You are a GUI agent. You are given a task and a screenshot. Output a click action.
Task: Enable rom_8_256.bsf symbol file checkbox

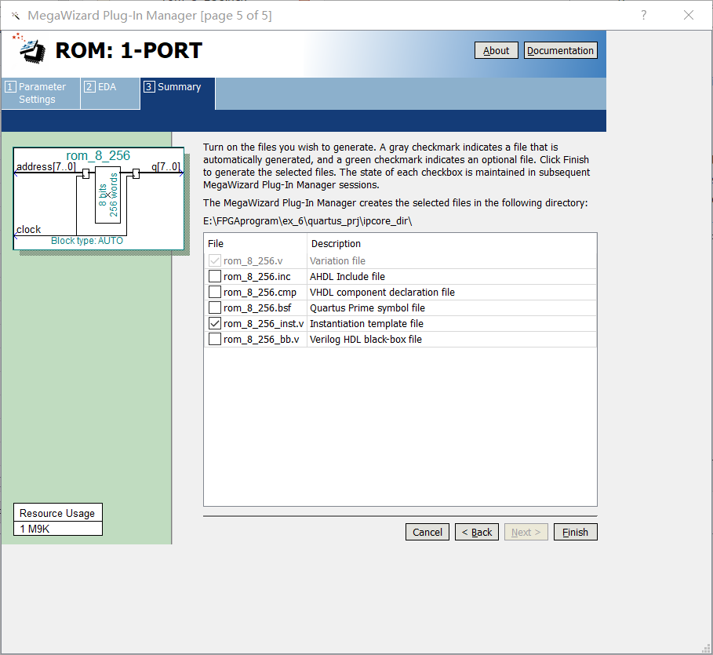(215, 307)
